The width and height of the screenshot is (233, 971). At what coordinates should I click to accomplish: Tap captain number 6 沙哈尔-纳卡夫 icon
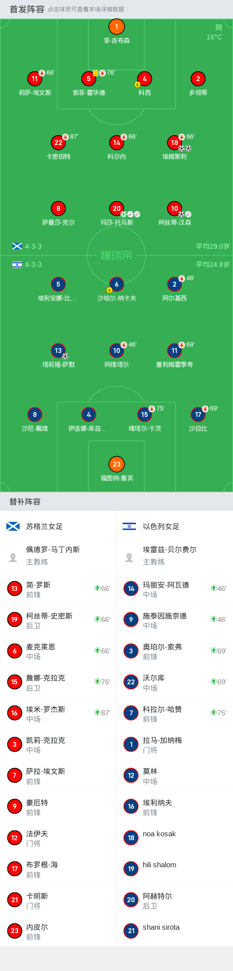[x=116, y=284]
